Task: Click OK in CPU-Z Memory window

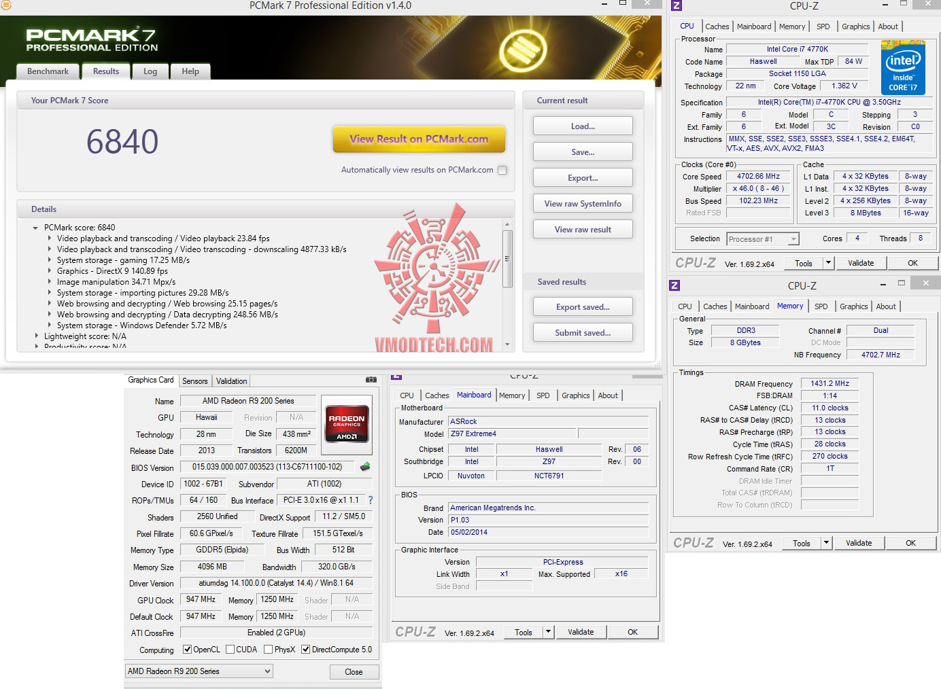Action: coord(910,543)
